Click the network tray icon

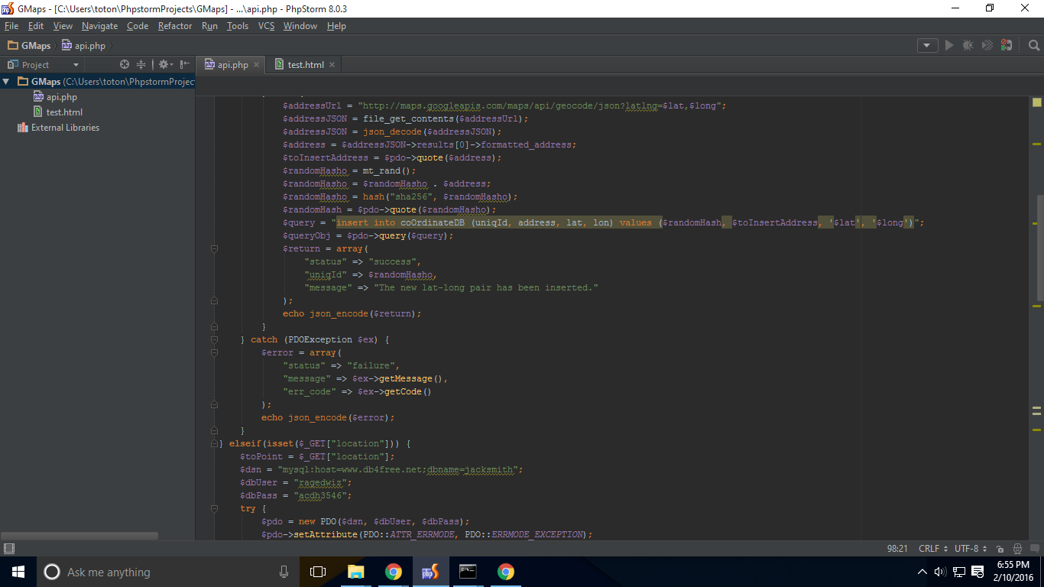click(x=958, y=572)
